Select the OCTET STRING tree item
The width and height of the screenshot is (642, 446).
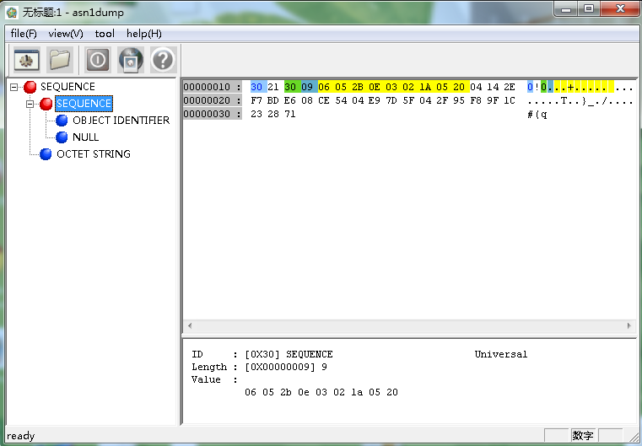coord(94,153)
